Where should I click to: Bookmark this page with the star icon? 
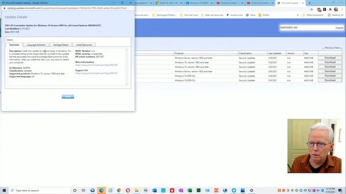(311, 10)
